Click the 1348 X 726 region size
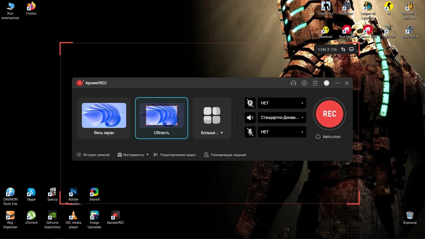This screenshot has height=239, width=425. pos(327,50)
